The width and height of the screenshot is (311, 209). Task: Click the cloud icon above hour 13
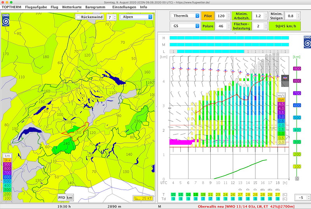pyautogui.click(x=240, y=190)
